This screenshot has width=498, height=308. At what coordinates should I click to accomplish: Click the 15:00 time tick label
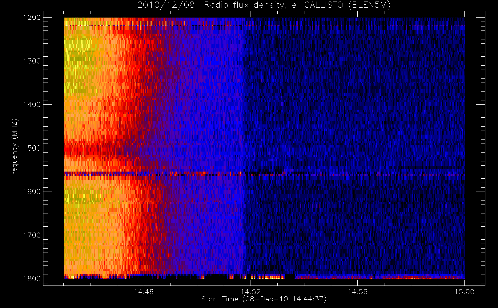[464, 292]
